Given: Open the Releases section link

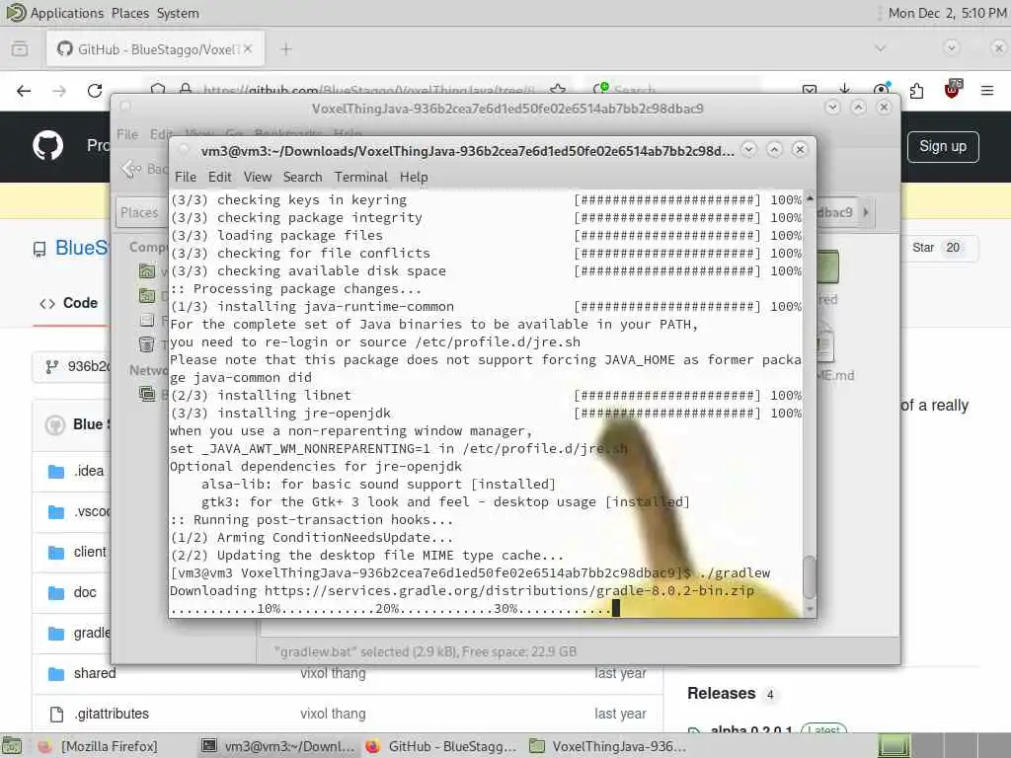Looking at the screenshot, I should pyautogui.click(x=722, y=693).
